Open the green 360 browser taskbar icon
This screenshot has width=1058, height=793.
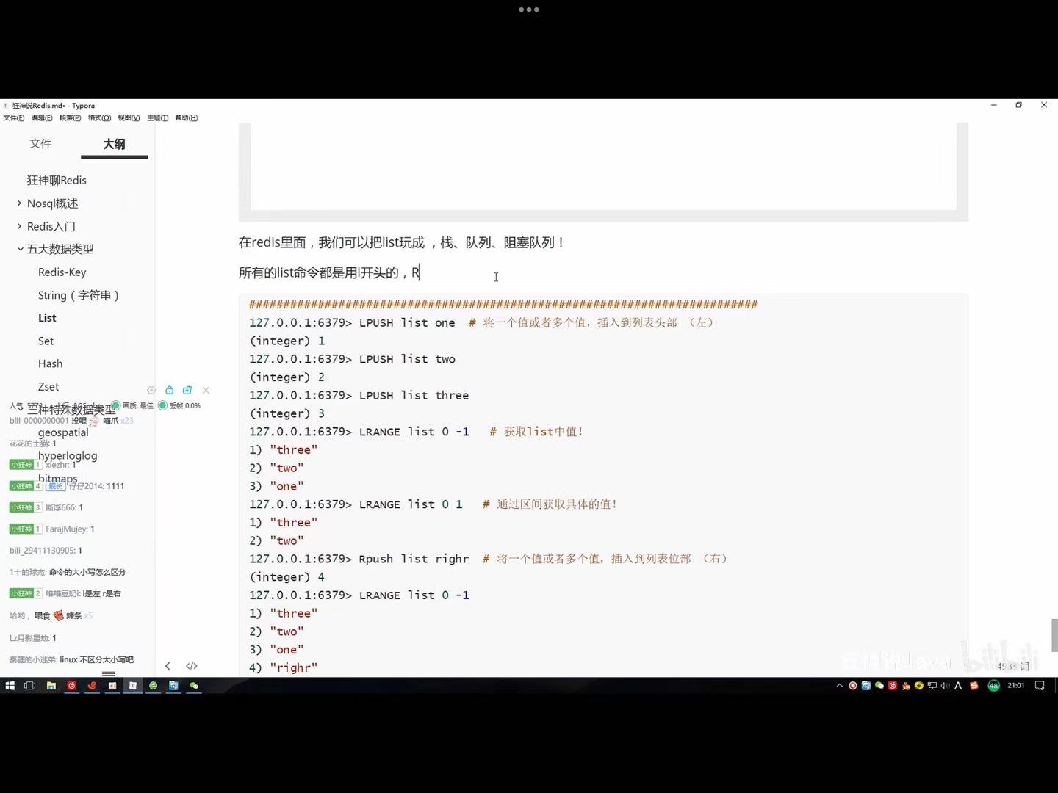point(153,686)
